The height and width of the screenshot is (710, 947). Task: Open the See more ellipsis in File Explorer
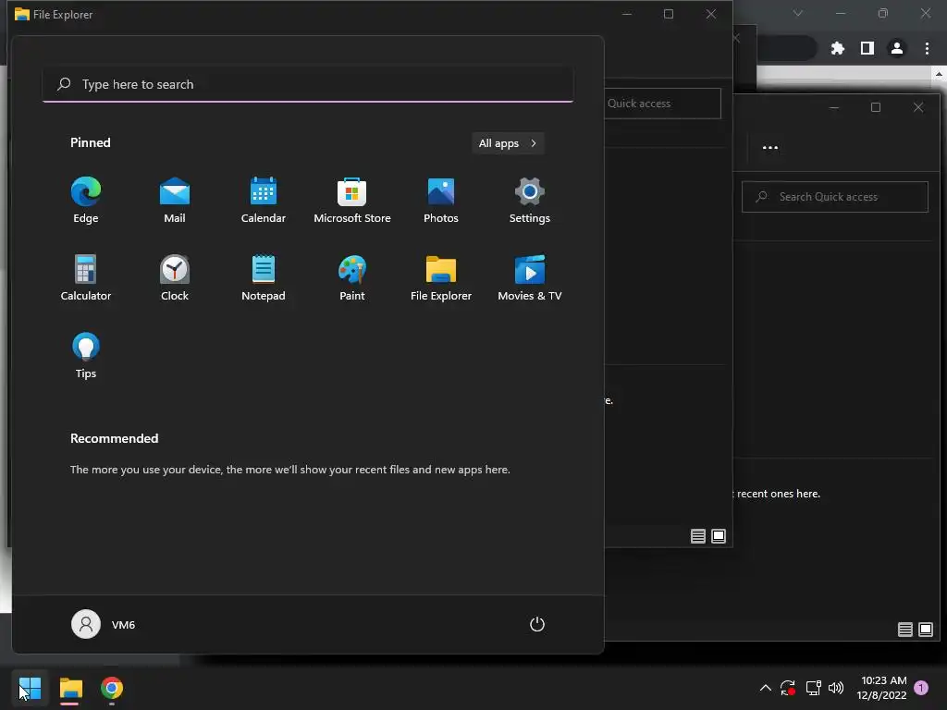[770, 147]
